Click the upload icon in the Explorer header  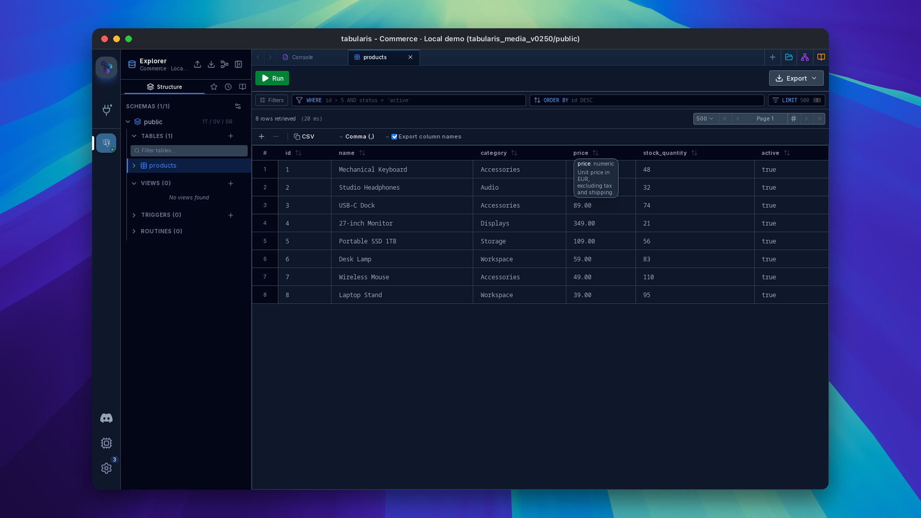click(x=197, y=64)
